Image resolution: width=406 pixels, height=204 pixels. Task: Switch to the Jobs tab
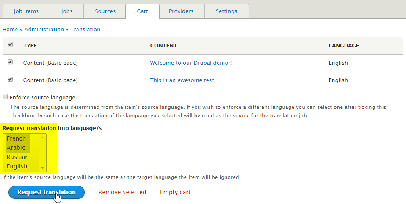click(66, 11)
